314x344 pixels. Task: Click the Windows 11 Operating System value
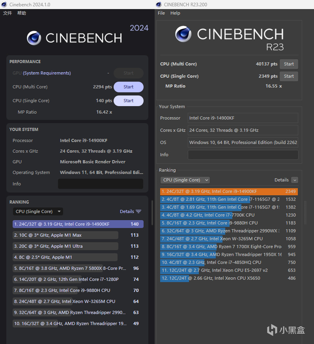point(102,173)
